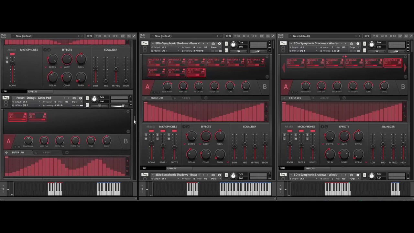Viewport: 414px width, 233px height.
Task: Select the TREM articulation pad in Strings
Action: [37, 117]
